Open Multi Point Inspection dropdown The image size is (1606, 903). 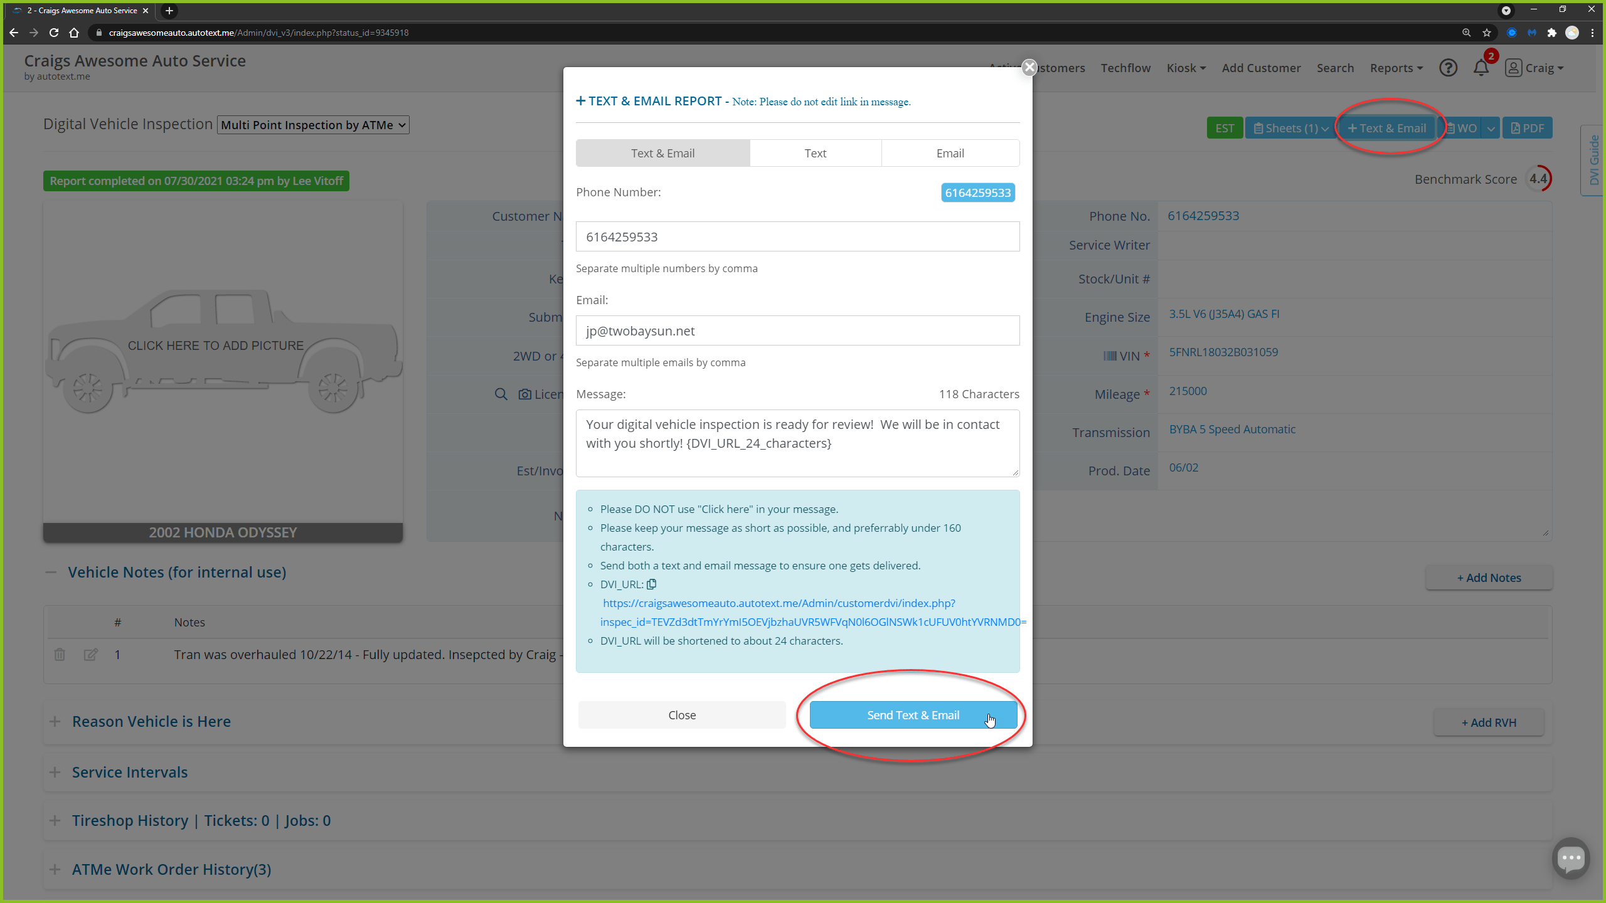[x=313, y=125]
